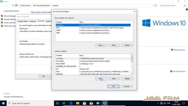The image size is (188, 106).
Task: Open Control Panel help icon
Action: 187,9
